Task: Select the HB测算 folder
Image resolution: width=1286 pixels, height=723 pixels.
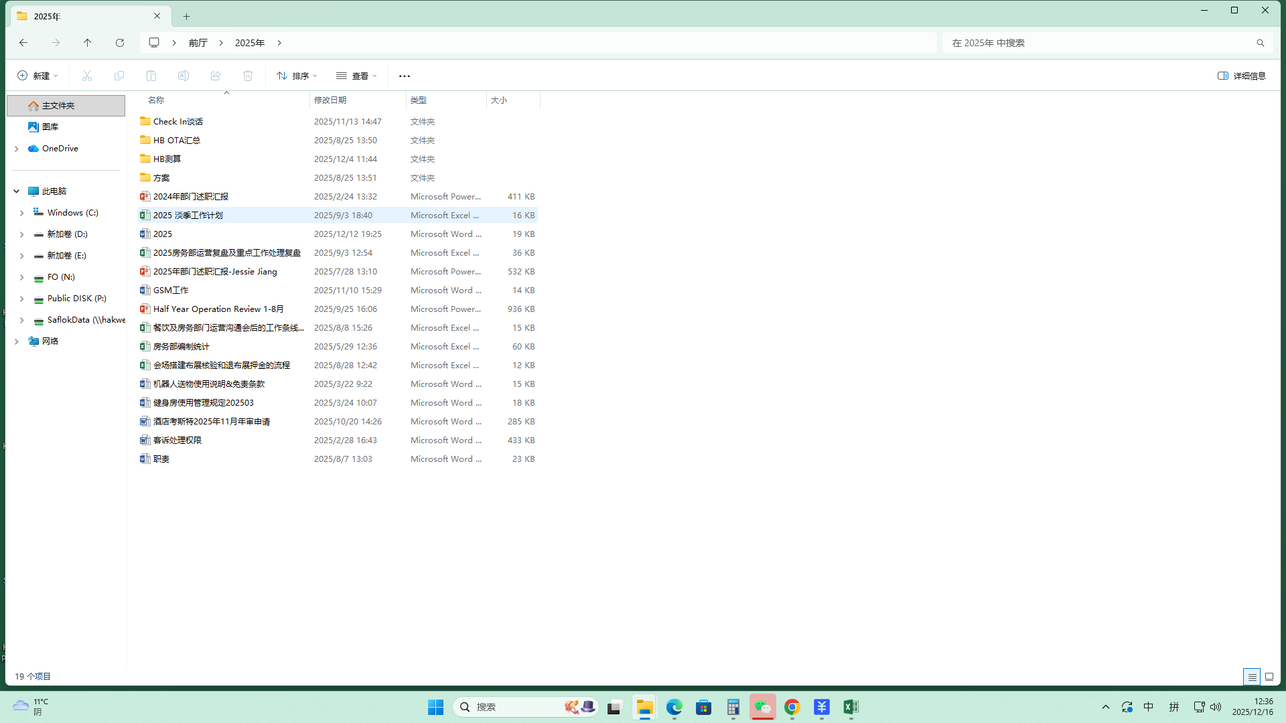Action: tap(167, 159)
